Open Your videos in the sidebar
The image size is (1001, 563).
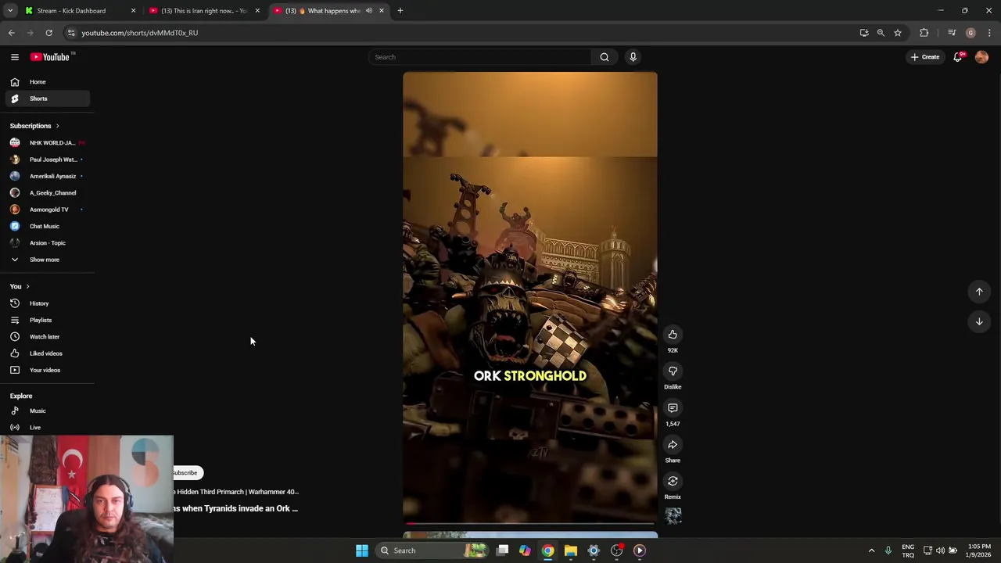click(x=45, y=370)
